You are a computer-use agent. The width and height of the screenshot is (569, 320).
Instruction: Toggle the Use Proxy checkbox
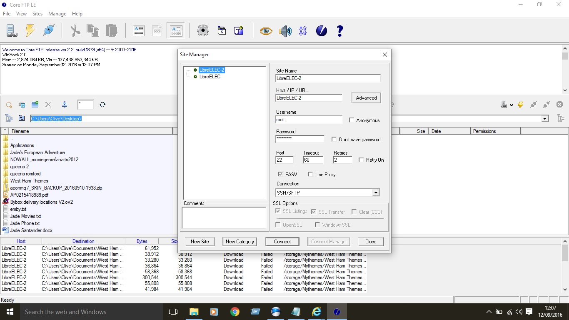(x=310, y=175)
